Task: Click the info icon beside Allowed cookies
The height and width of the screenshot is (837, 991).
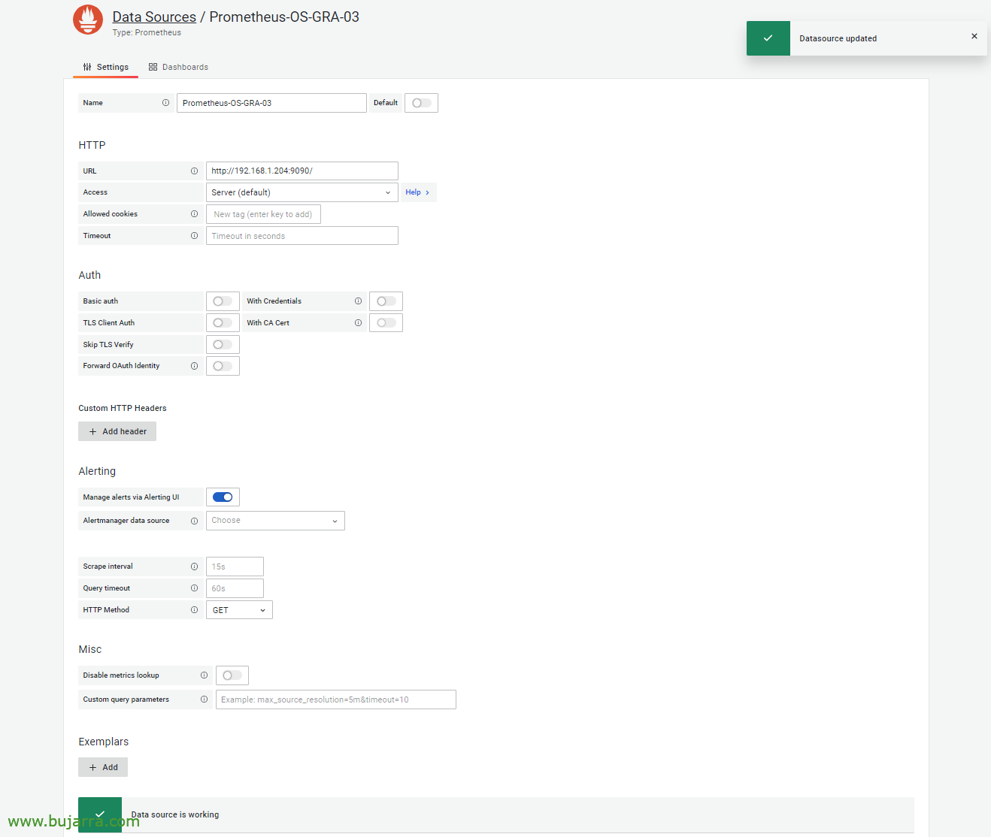Action: coord(194,214)
